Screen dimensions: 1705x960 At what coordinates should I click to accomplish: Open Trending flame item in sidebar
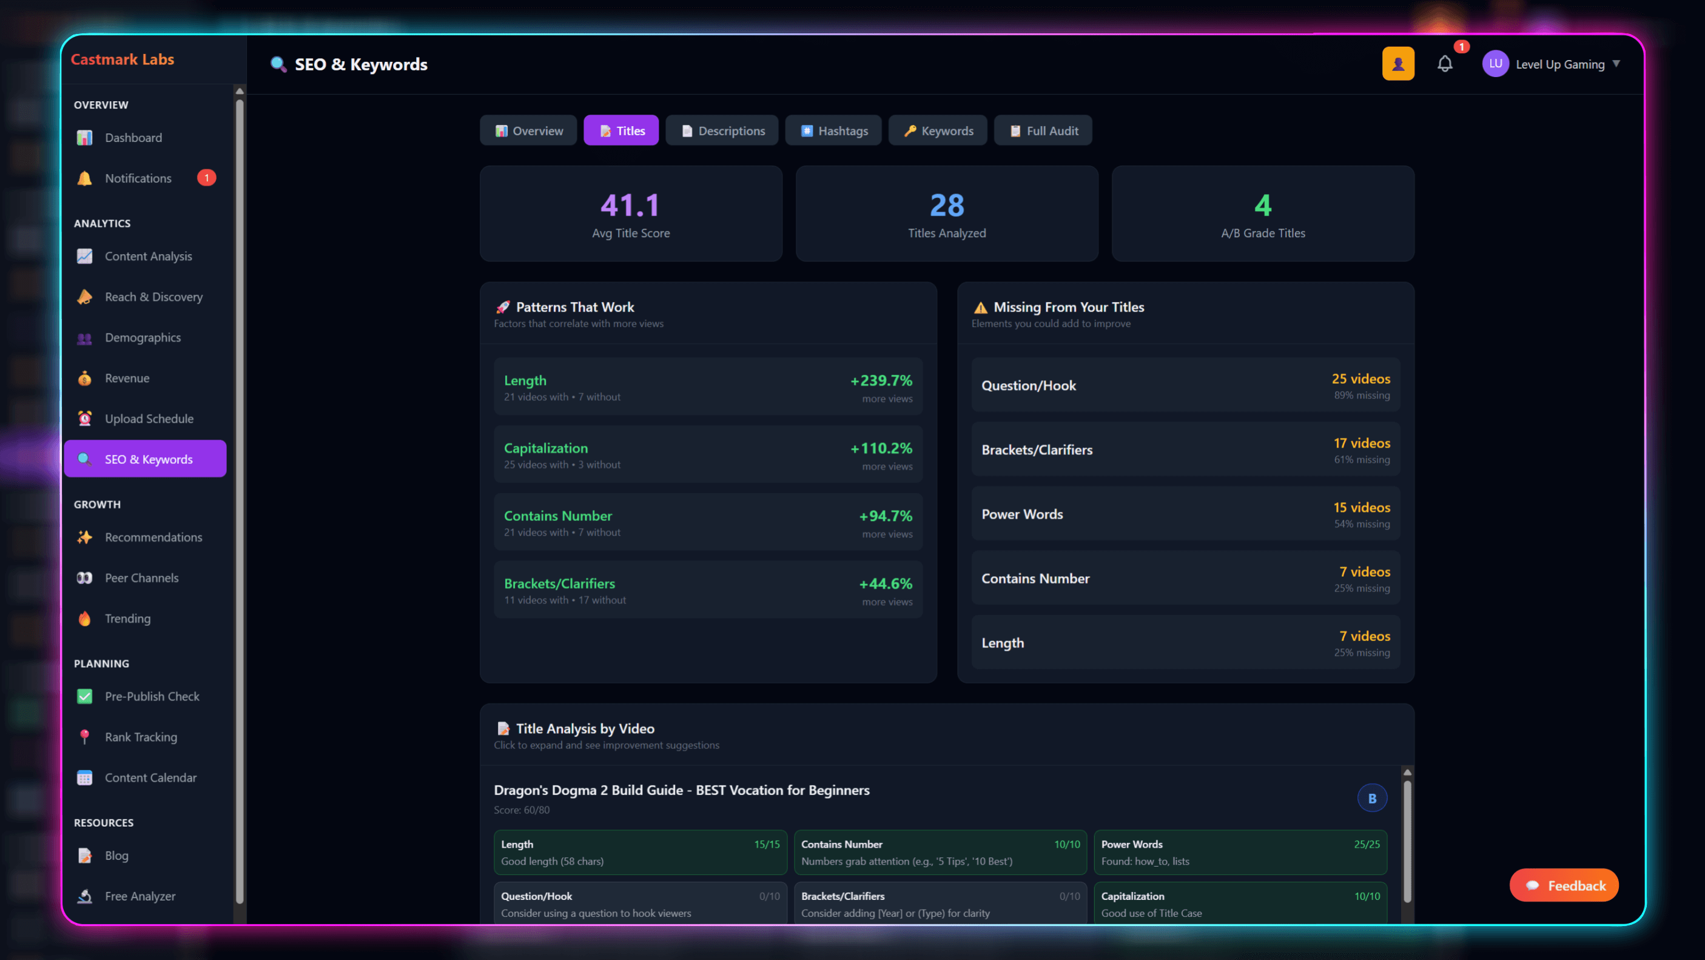[128, 619]
